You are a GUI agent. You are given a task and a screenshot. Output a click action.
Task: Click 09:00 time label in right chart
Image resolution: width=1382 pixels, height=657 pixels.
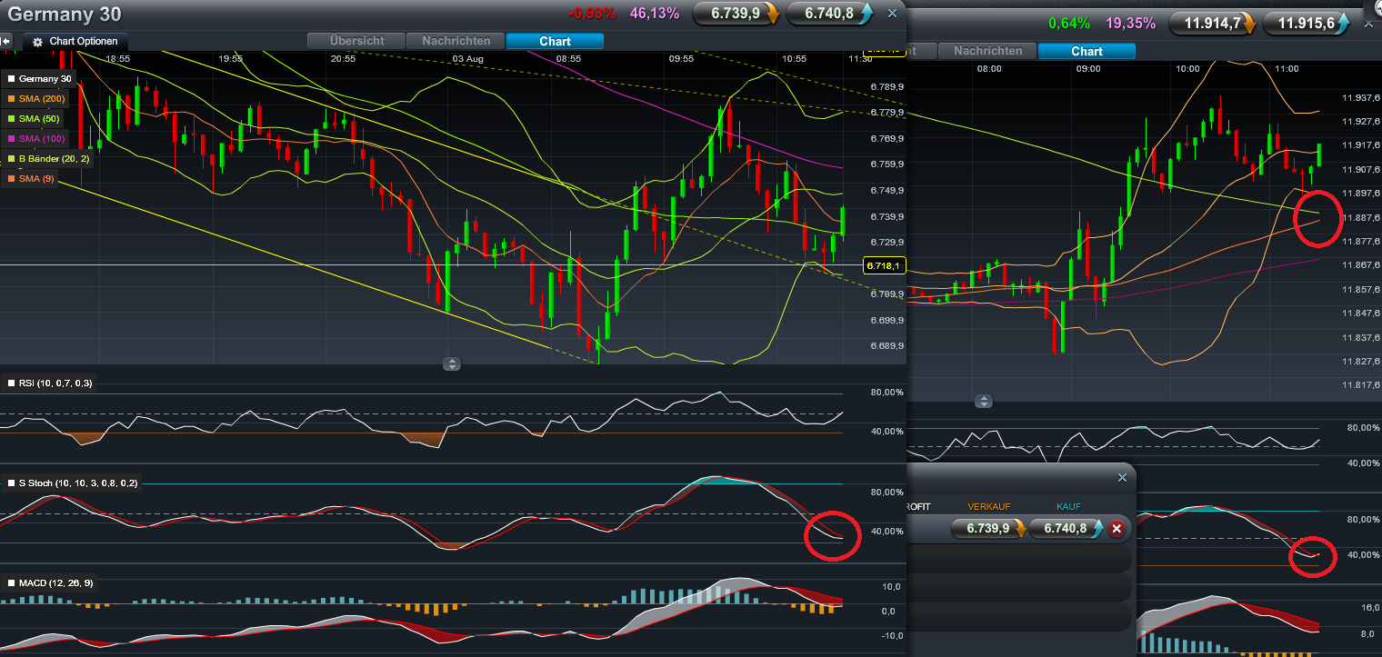(1088, 68)
